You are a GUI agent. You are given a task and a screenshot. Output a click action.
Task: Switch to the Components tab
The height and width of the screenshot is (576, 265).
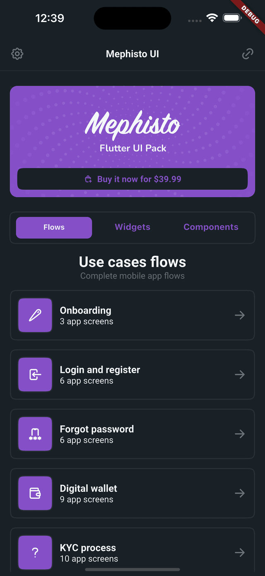[211, 227]
